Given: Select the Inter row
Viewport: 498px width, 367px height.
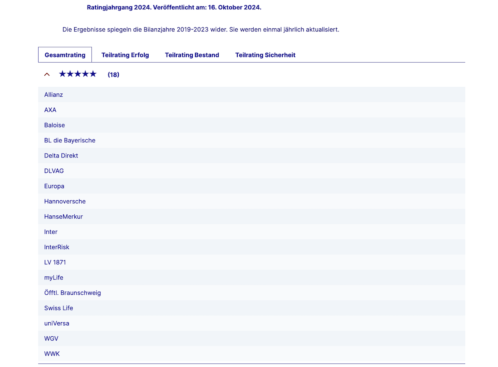Looking at the screenshot, I should 252,232.
